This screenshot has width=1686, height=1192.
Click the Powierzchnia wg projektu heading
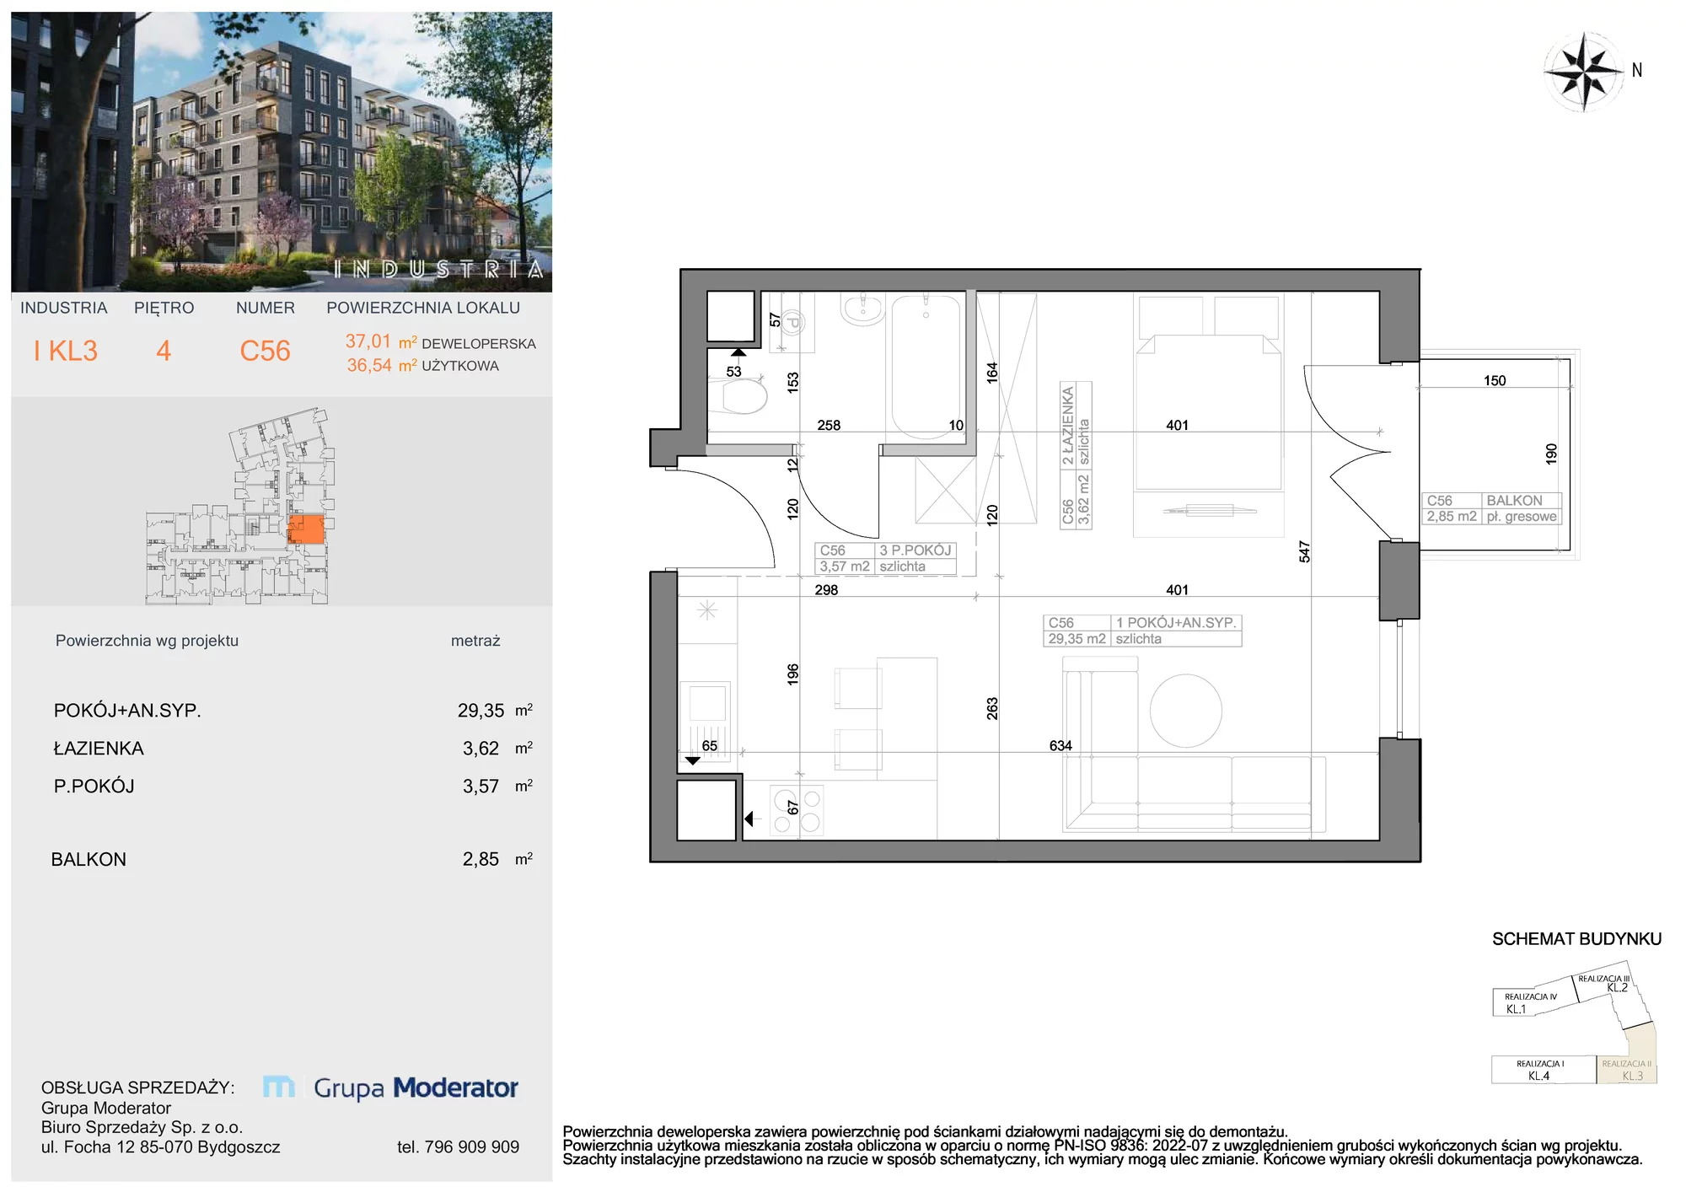(x=147, y=641)
